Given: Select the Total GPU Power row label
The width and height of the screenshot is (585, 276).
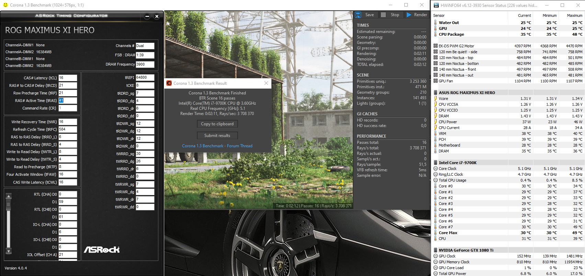Looking at the screenshot, I should point(452,274).
